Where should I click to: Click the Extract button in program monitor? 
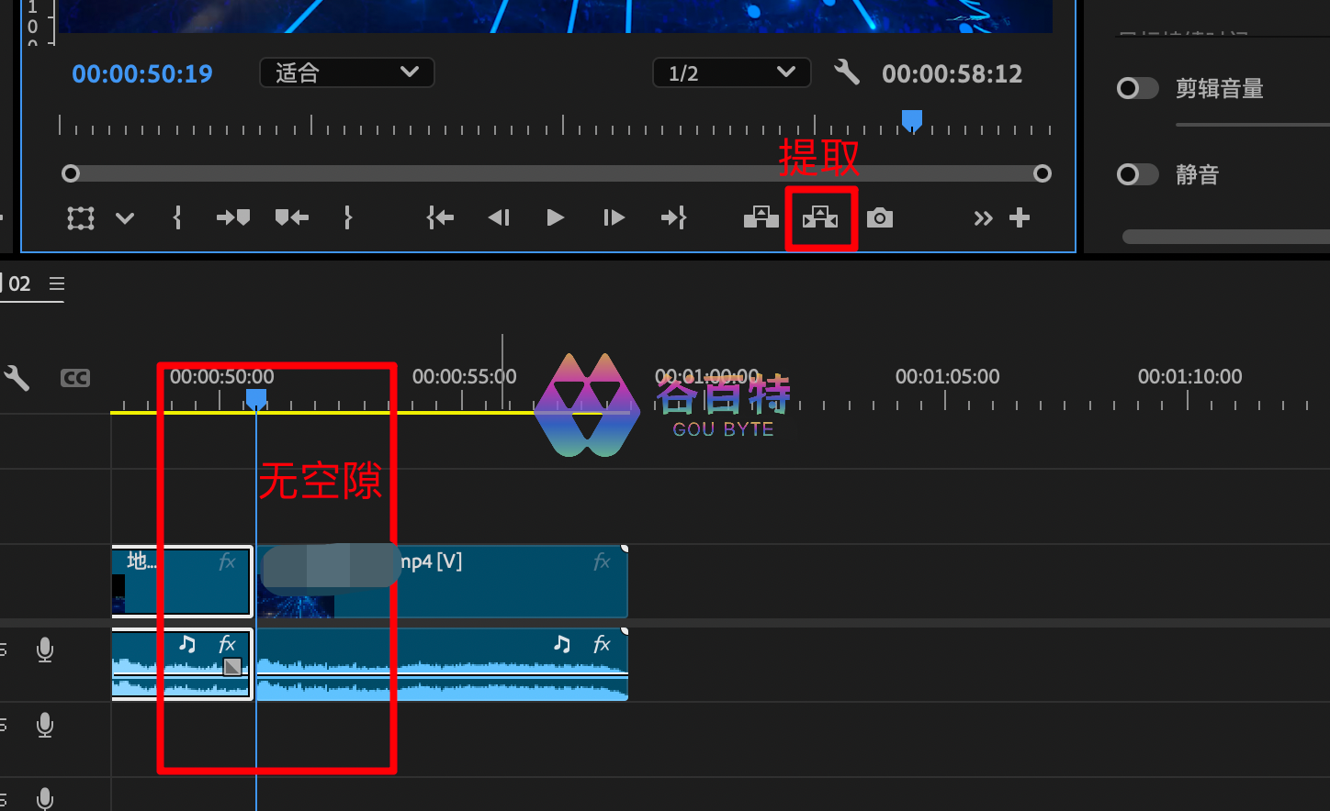click(820, 217)
